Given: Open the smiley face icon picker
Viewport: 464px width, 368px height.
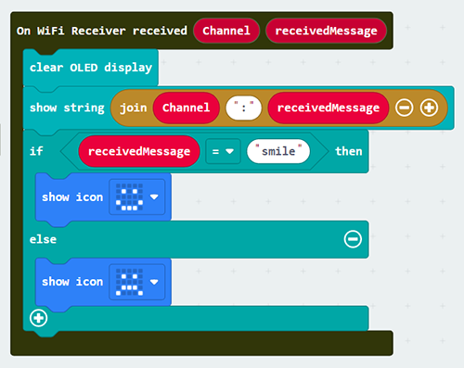Looking at the screenshot, I should [x=137, y=197].
